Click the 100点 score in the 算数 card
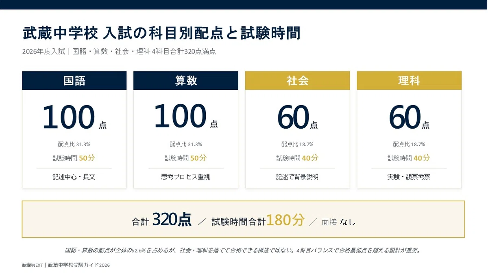Viewport: 488px width, 274px height. pyautogui.click(x=186, y=117)
